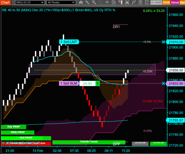Screen dimensions: 185x154
Task: Click the 21960.00 price axis label
Action: tap(176, 15)
